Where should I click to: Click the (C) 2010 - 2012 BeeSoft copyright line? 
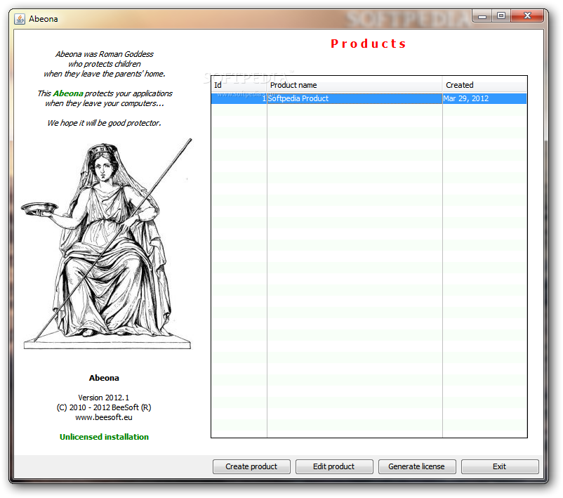click(x=104, y=407)
